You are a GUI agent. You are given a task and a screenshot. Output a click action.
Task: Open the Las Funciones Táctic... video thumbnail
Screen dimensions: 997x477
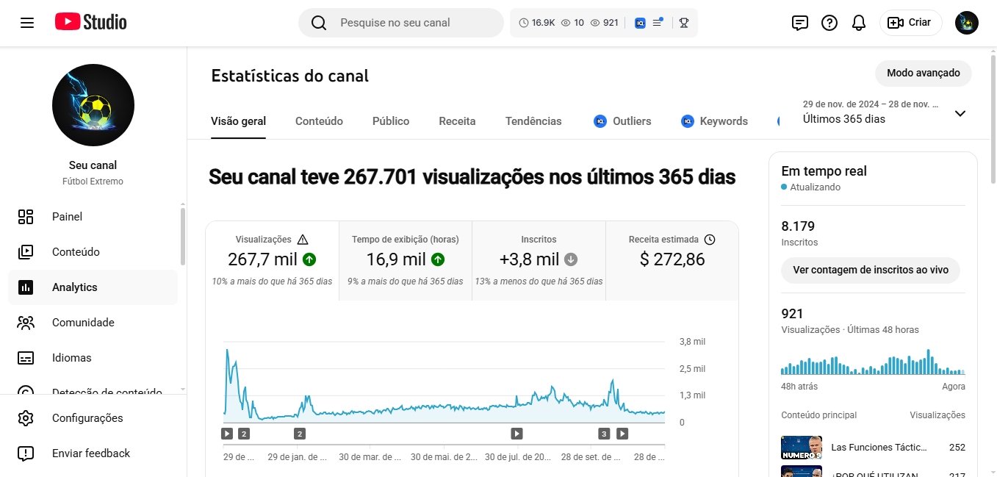[802, 447]
